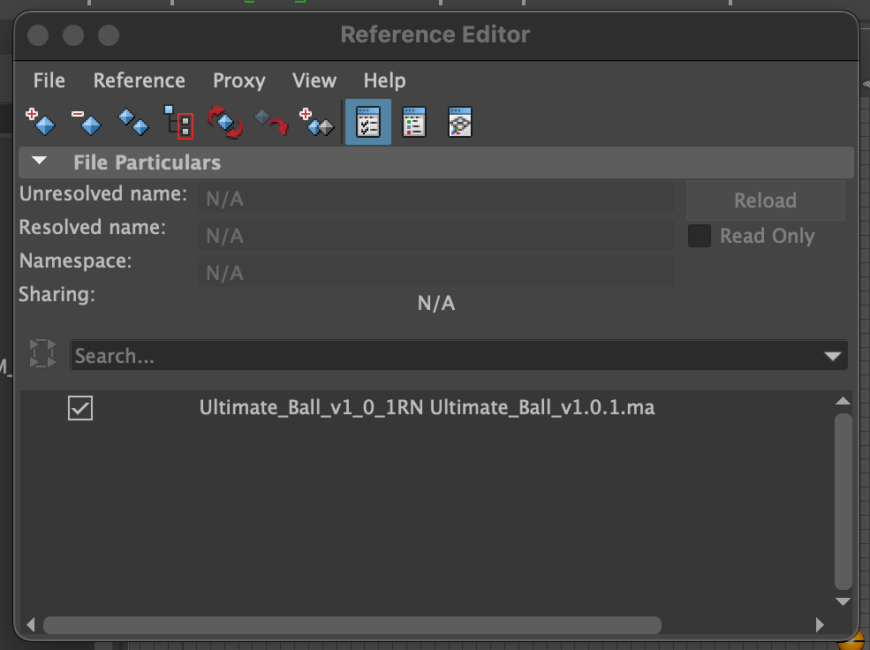Close the Reference Editor window

point(38,35)
